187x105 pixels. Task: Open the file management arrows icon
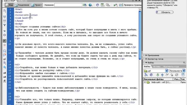(85, 5)
